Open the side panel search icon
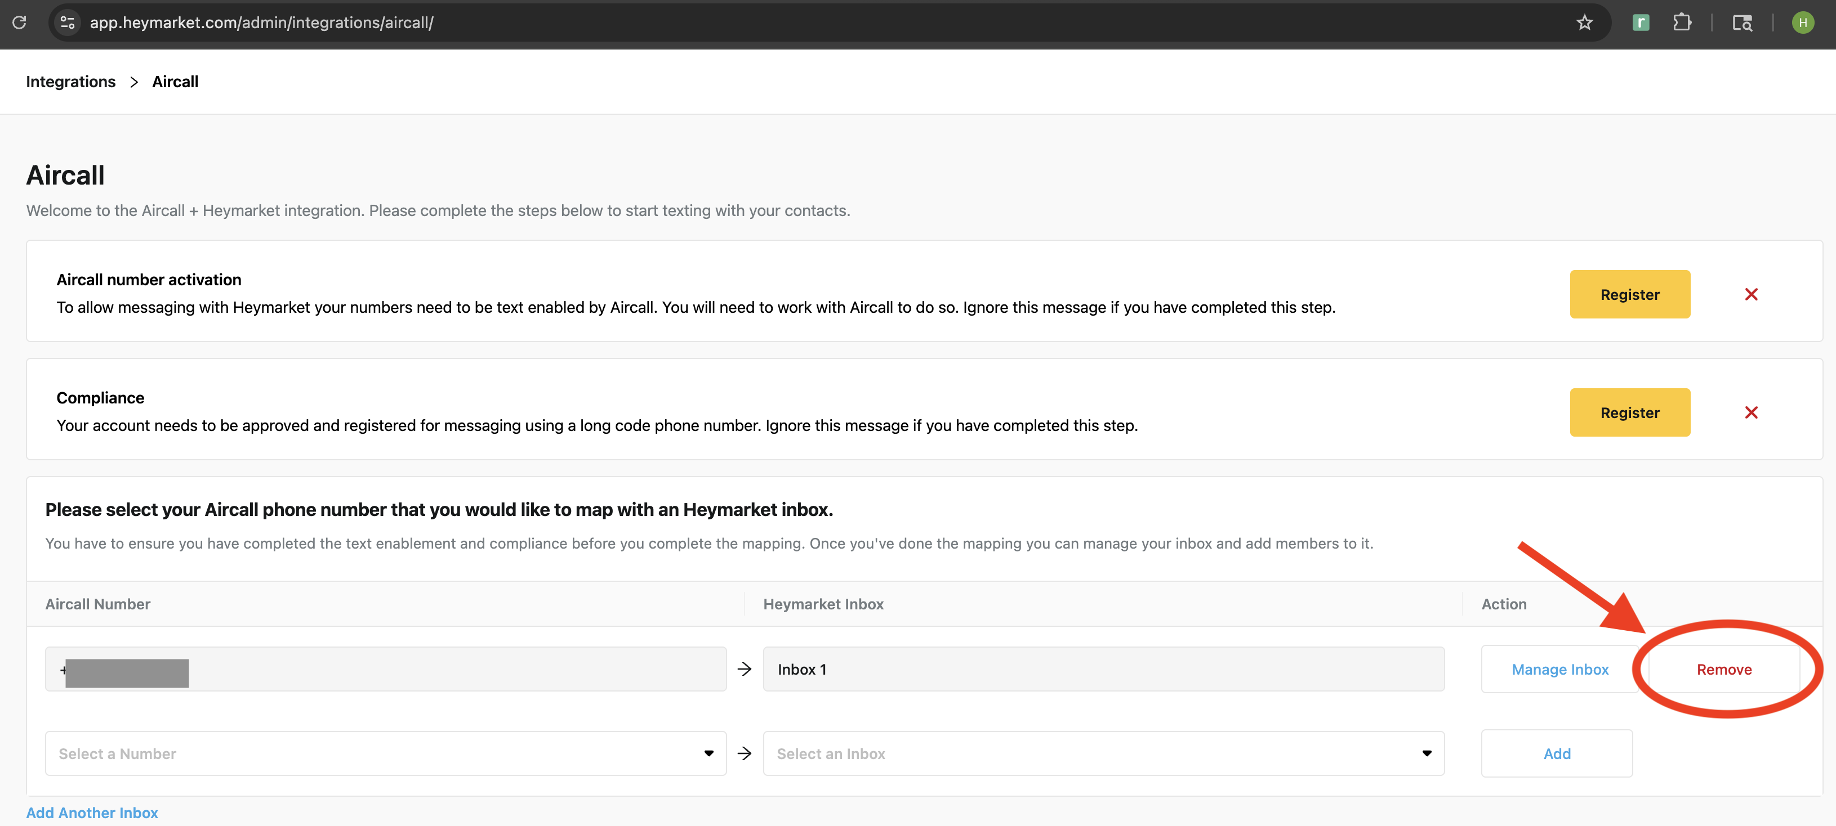Image resolution: width=1836 pixels, height=826 pixels. 1742,22
